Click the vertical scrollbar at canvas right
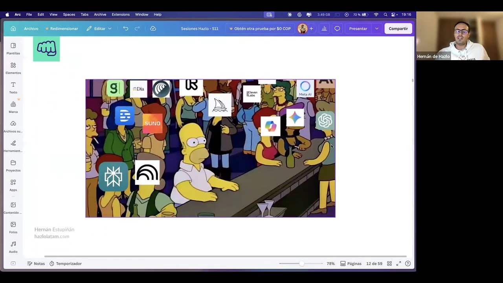The image size is (503, 283). pyautogui.click(x=412, y=81)
